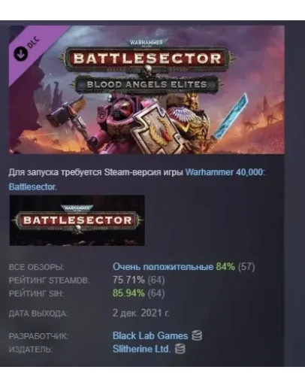The width and height of the screenshot is (305, 388).
Task: Open the Black Lab Games developer page
Action: (x=150, y=335)
